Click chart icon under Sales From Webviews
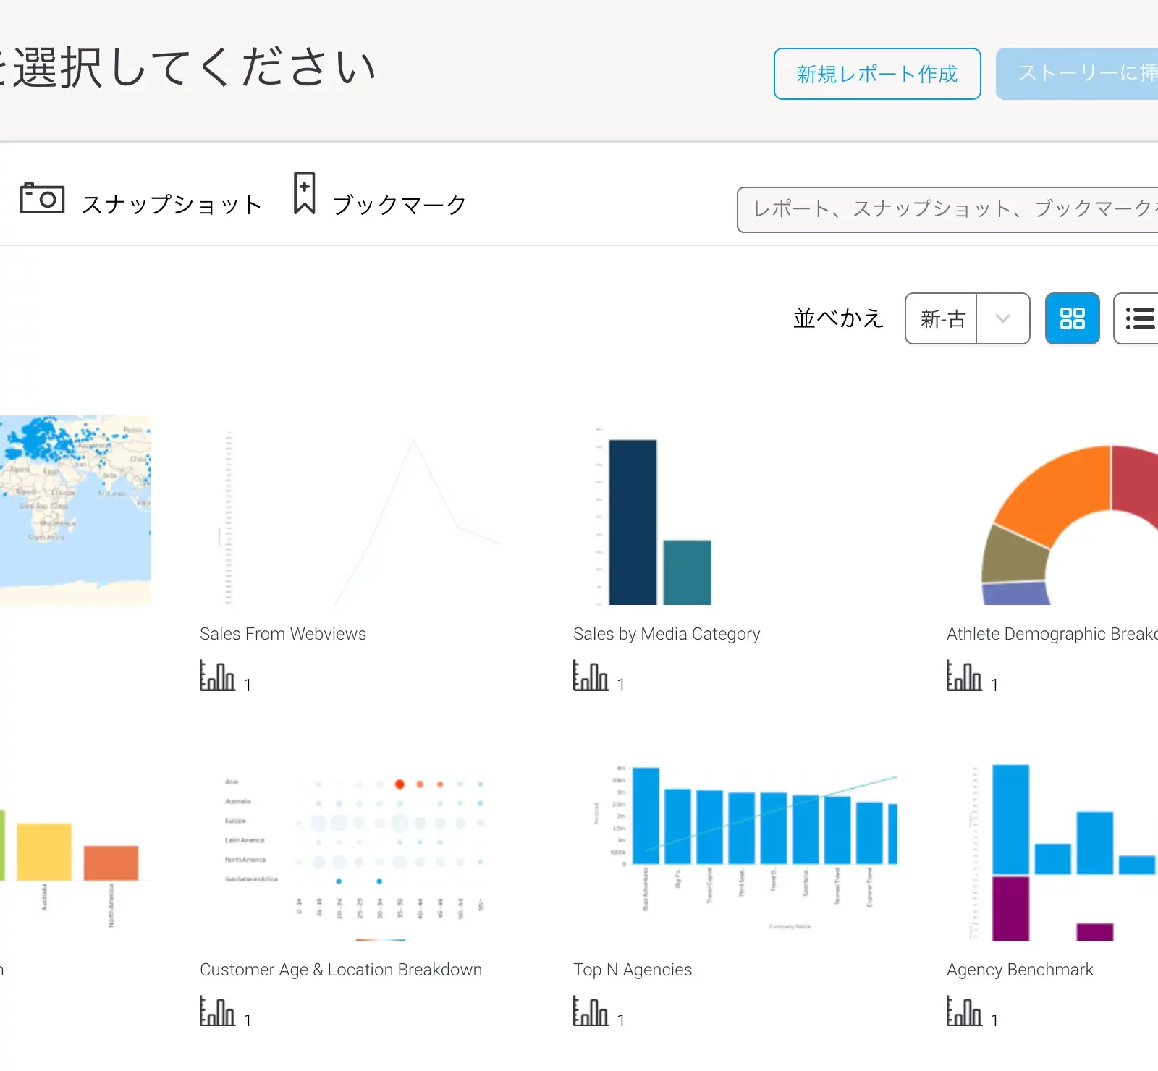 point(217,676)
